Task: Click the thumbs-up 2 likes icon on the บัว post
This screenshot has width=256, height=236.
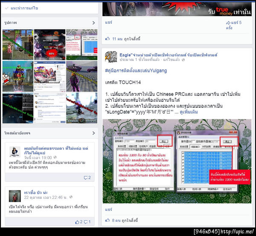Action: 79,222
